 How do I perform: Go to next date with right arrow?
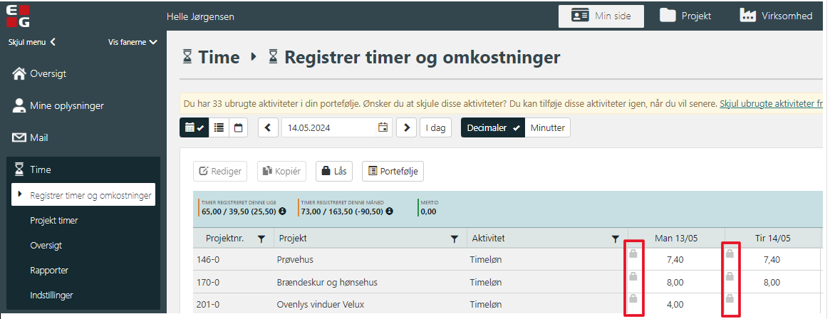[x=406, y=128]
